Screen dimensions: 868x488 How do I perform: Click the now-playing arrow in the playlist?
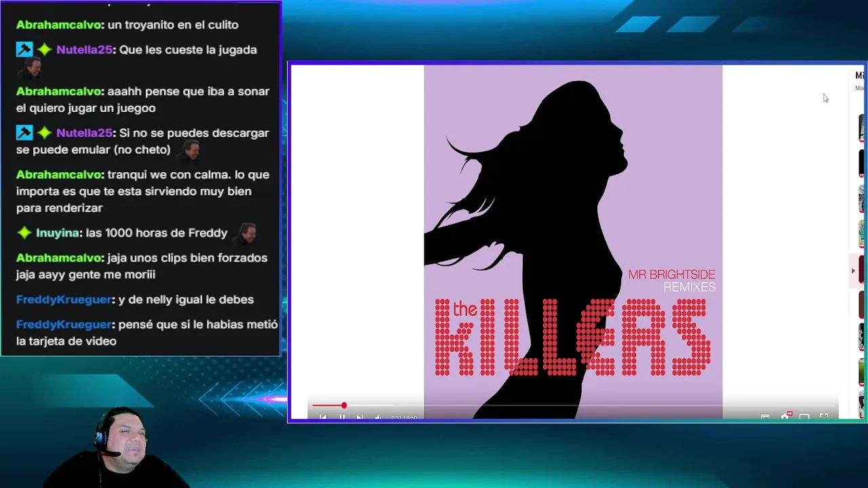(x=853, y=270)
